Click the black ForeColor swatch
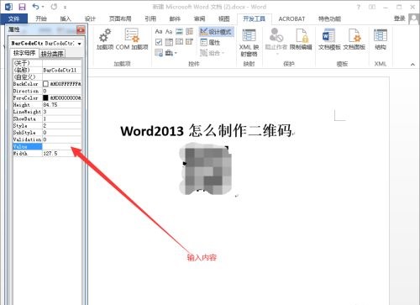Image resolution: width=420 pixels, height=305 pixels. (45, 97)
